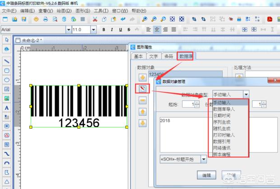Toggle Bold formatting button
The image size is (280, 189).
coord(103,30)
